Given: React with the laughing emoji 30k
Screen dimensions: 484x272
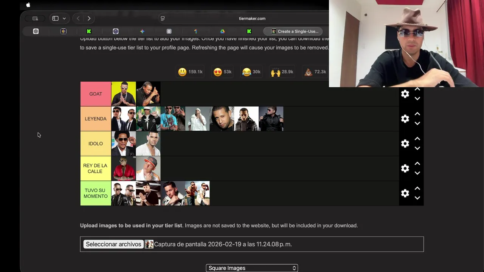Looking at the screenshot, I should tap(251, 72).
